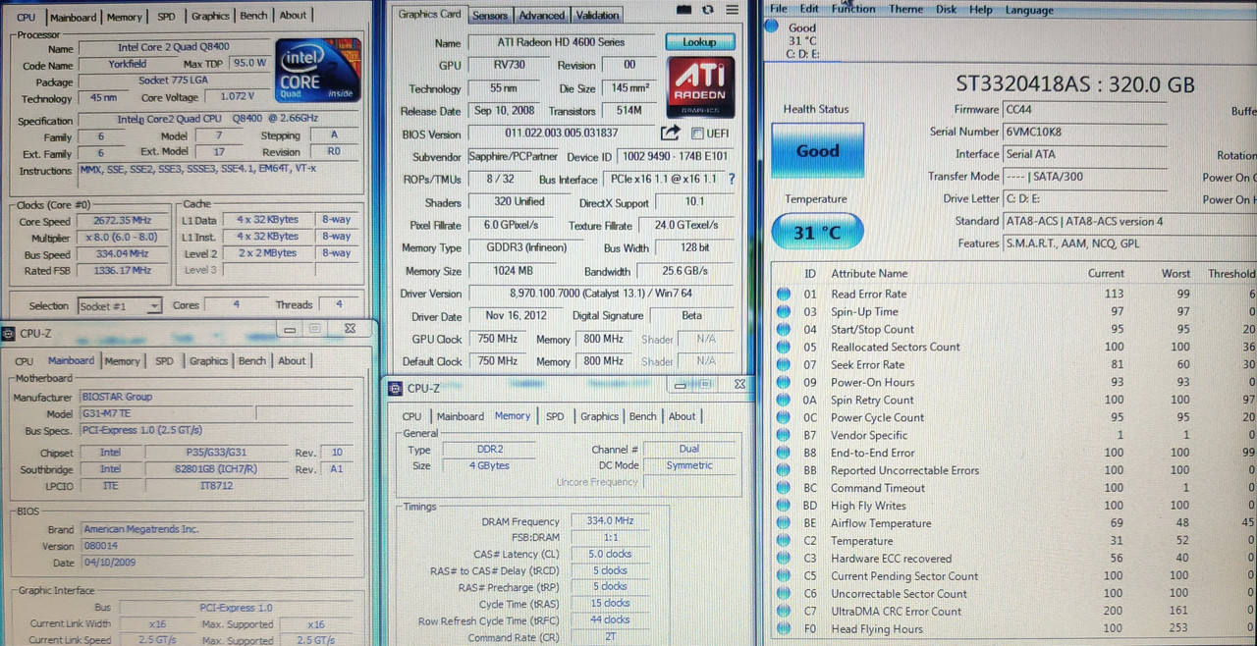Viewport: 1257px width, 646px height.
Task: Click status circle for Read Error Rate
Action: pyautogui.click(x=784, y=294)
